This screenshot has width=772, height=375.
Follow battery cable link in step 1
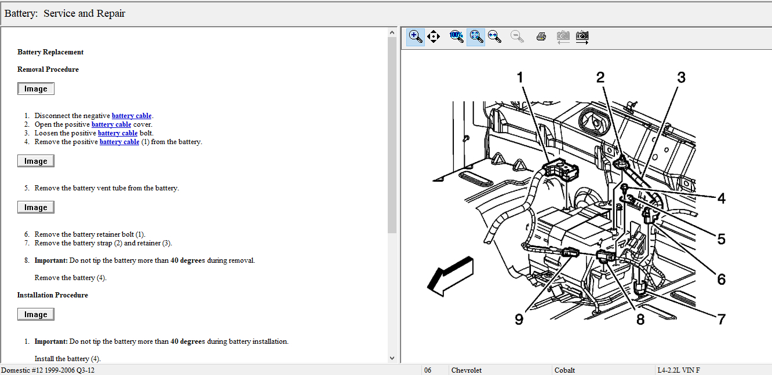tap(132, 116)
